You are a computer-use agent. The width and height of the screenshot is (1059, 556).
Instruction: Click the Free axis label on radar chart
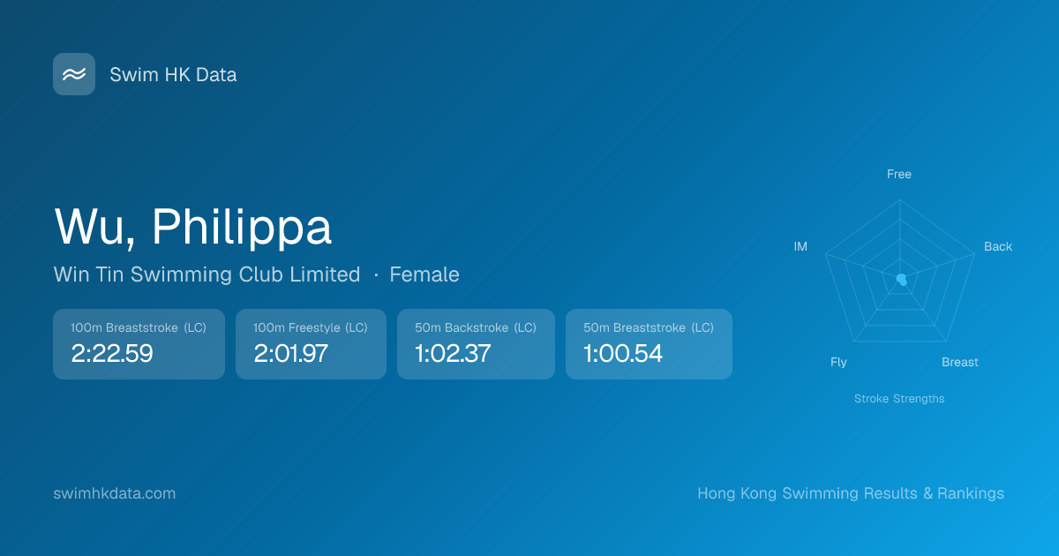click(899, 175)
